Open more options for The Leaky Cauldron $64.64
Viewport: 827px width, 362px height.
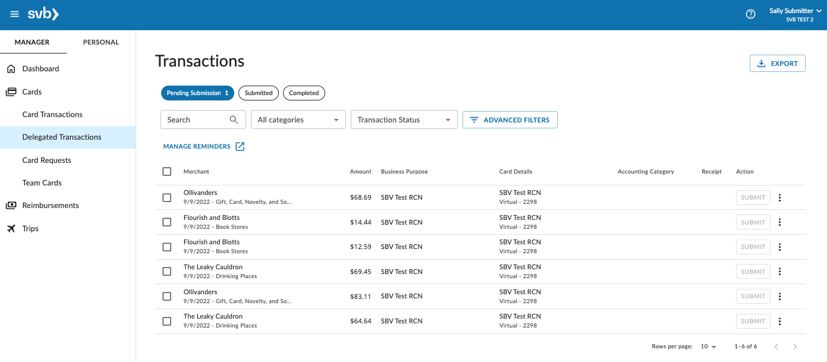780,321
